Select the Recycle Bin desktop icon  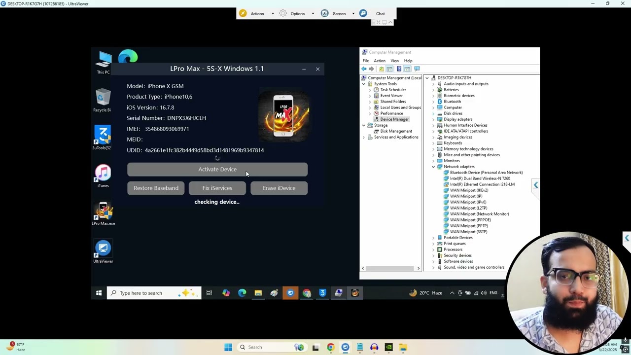coord(102,100)
